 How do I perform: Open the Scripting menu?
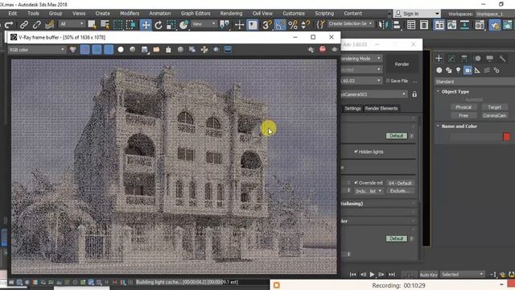[x=324, y=14]
